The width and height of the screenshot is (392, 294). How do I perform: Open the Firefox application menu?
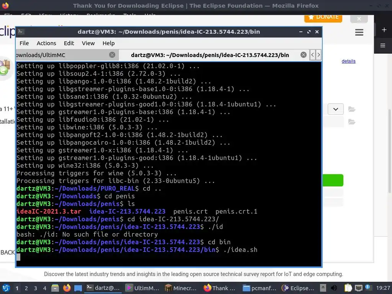[x=383, y=46]
